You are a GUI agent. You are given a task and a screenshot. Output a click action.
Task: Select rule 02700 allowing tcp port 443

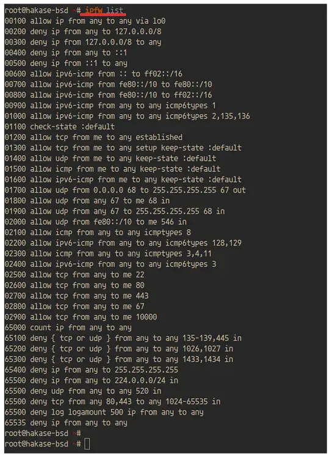click(76, 296)
